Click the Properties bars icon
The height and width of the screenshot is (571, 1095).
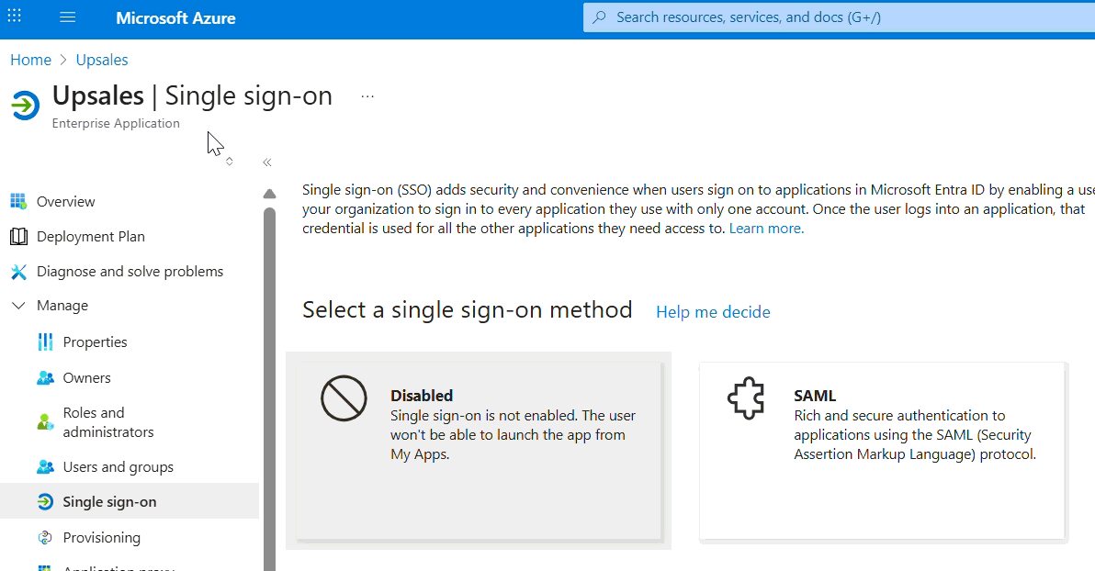tap(45, 342)
